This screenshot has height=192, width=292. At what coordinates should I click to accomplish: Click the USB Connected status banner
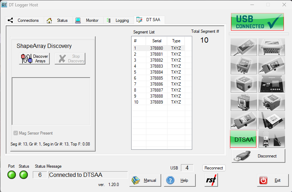257,22
